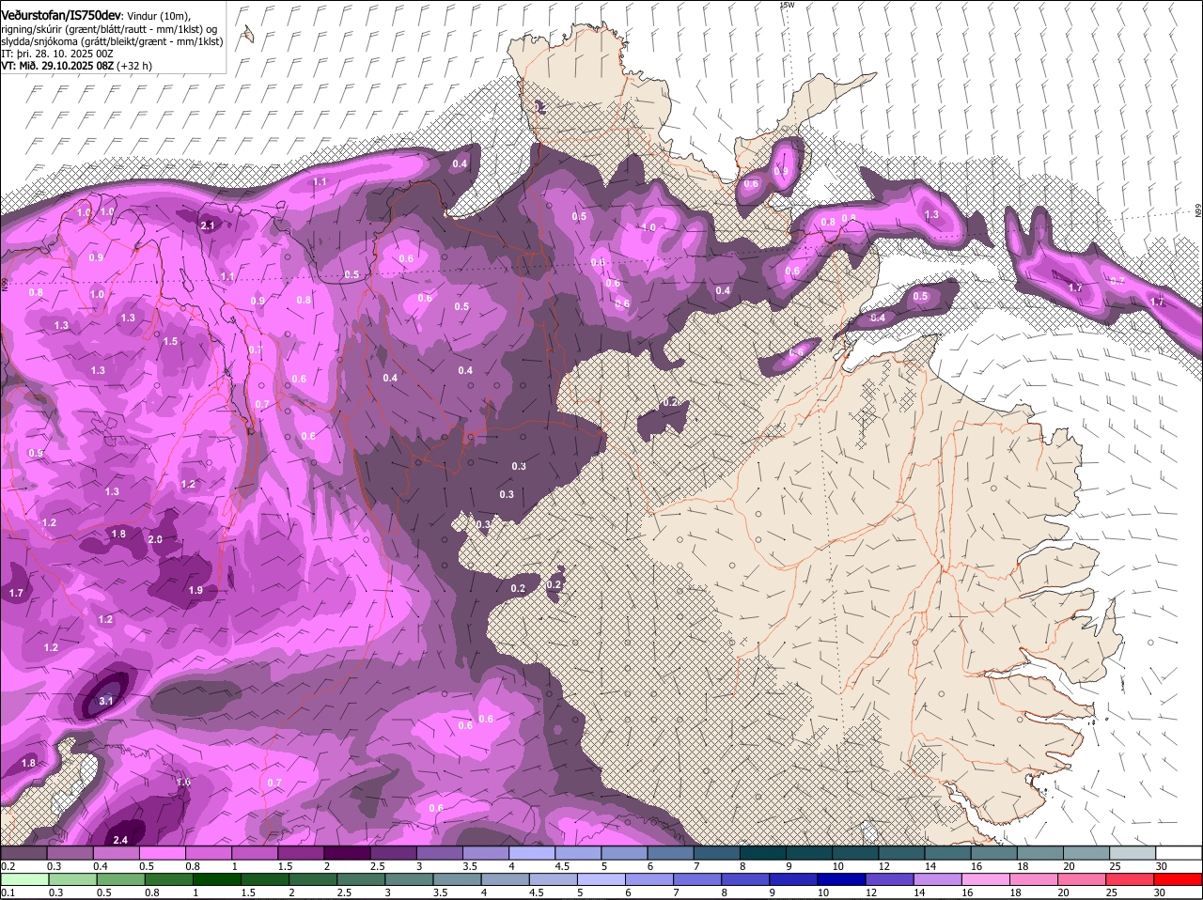Pick rain legend swatch between 2 and 2.5
The image size is (1203, 900).
click(313, 879)
